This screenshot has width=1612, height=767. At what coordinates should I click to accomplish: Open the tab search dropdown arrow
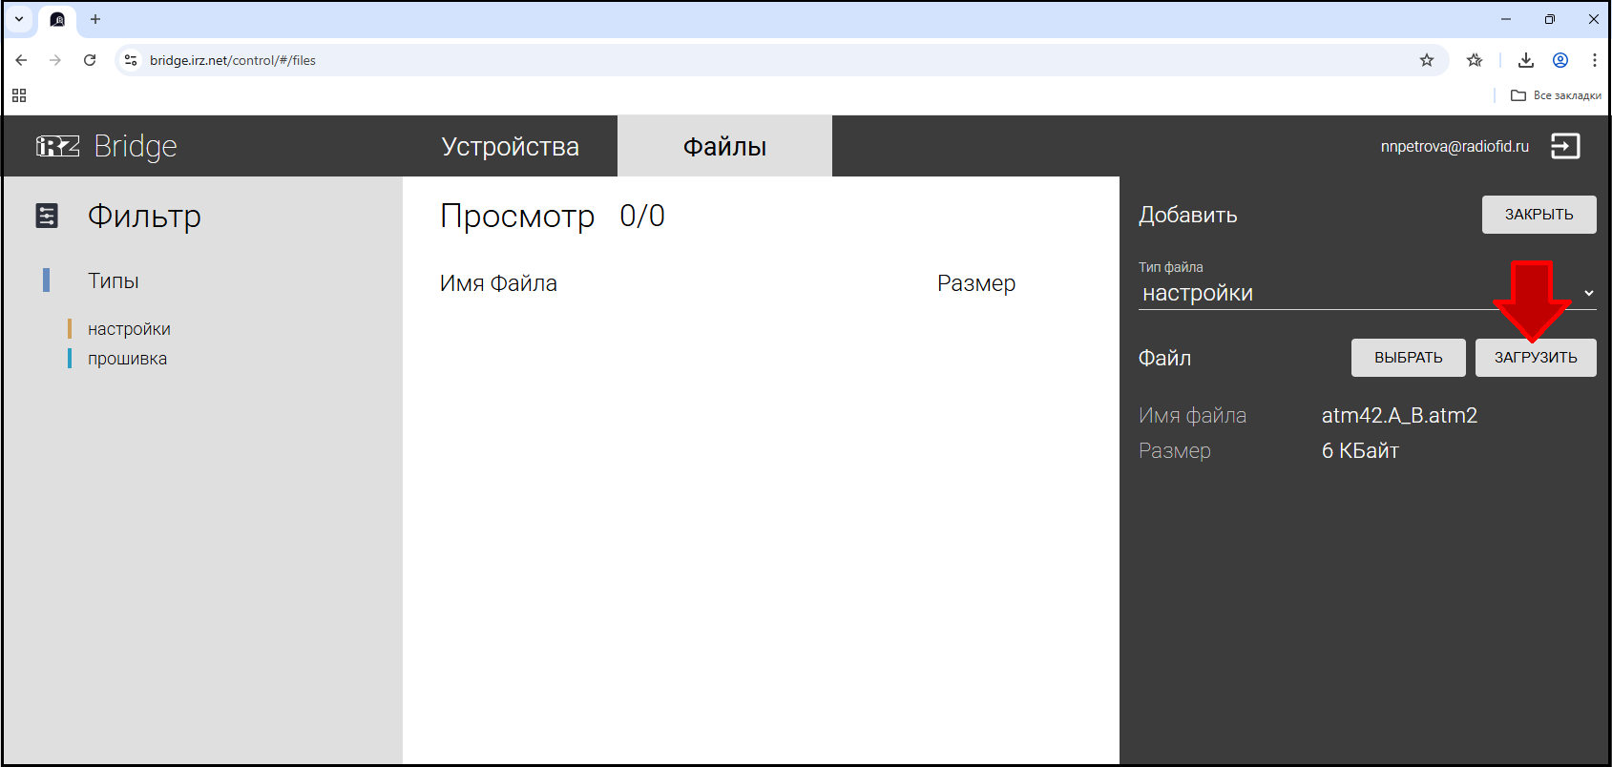19,19
